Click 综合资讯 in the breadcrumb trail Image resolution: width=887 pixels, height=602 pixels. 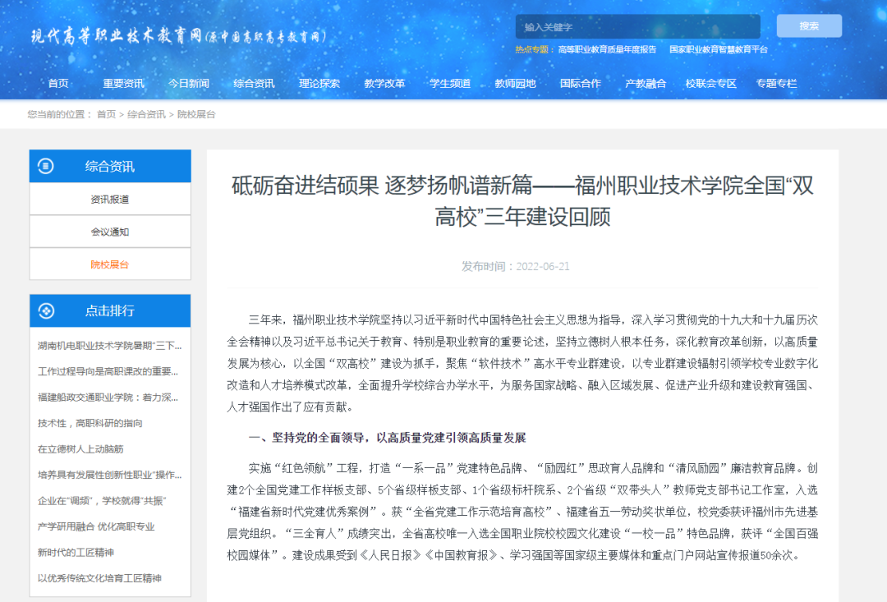[149, 115]
